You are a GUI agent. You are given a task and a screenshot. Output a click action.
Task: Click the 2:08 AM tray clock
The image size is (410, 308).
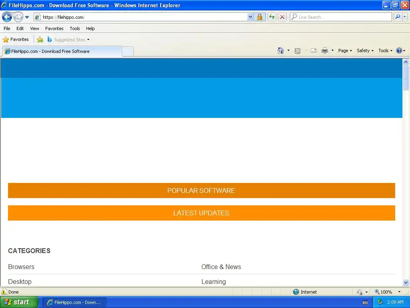(x=395, y=302)
